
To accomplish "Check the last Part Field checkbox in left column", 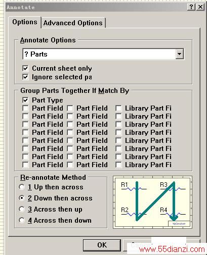I will coord(25,165).
